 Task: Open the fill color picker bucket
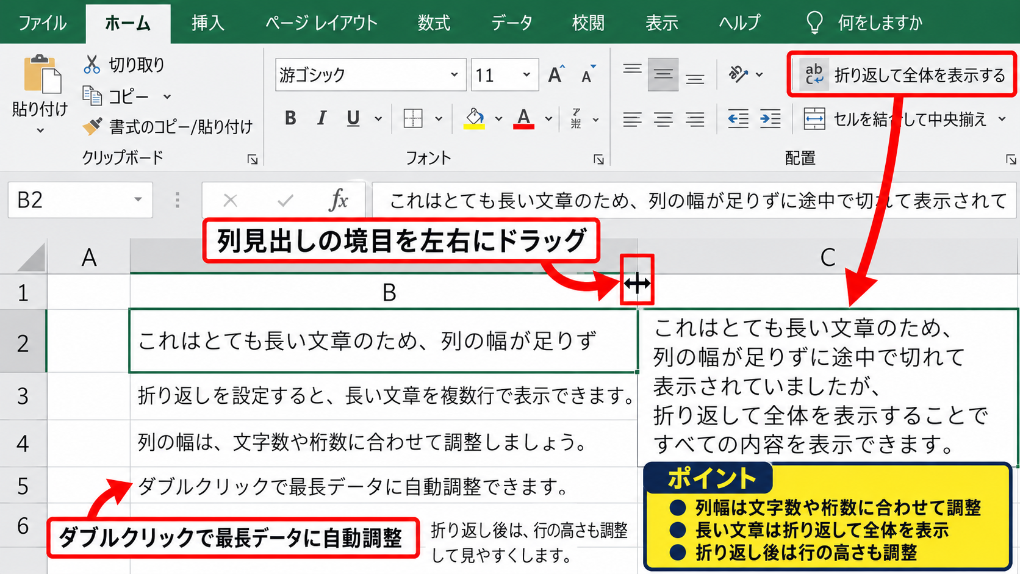475,118
